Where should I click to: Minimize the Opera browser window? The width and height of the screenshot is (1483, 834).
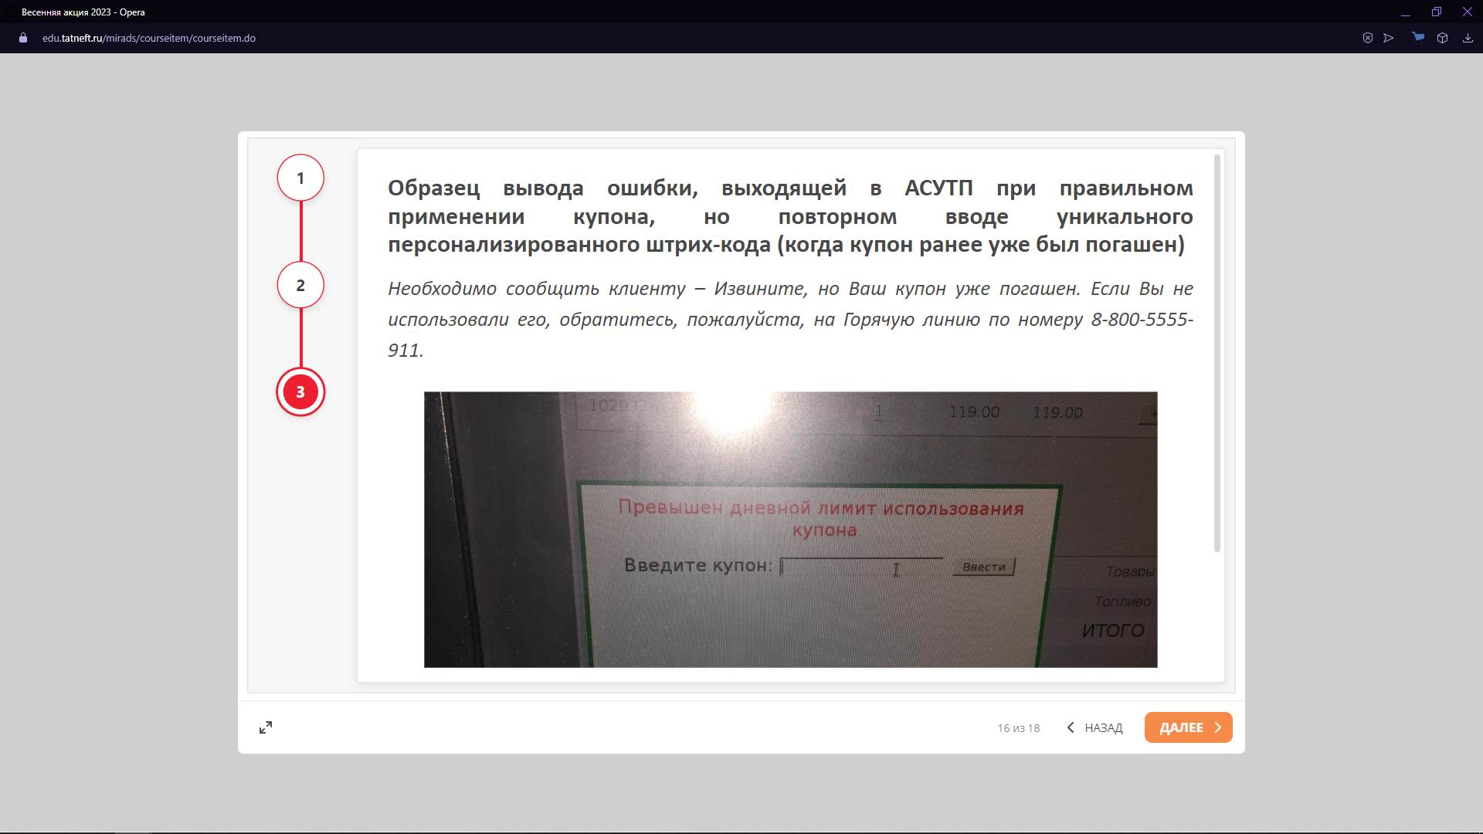tap(1406, 12)
